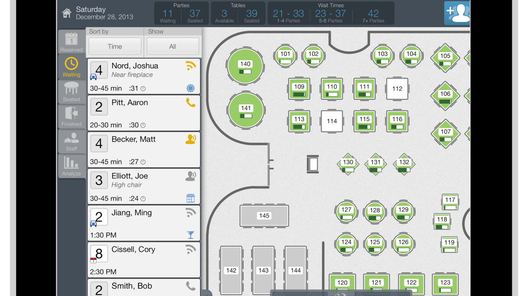This screenshot has width=528, height=296.
Task: Open the Show All filter dropdown
Action: [x=172, y=46]
